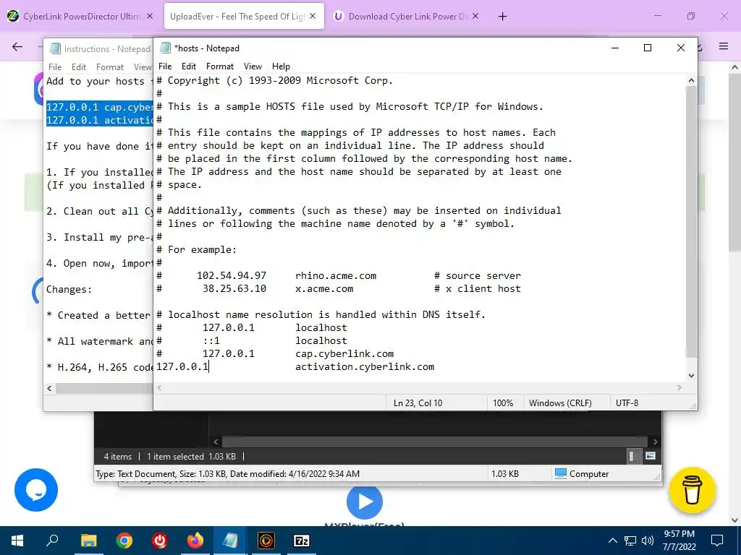The width and height of the screenshot is (741, 555).
Task: Open File menu in hosts Notepad
Action: 165,66
